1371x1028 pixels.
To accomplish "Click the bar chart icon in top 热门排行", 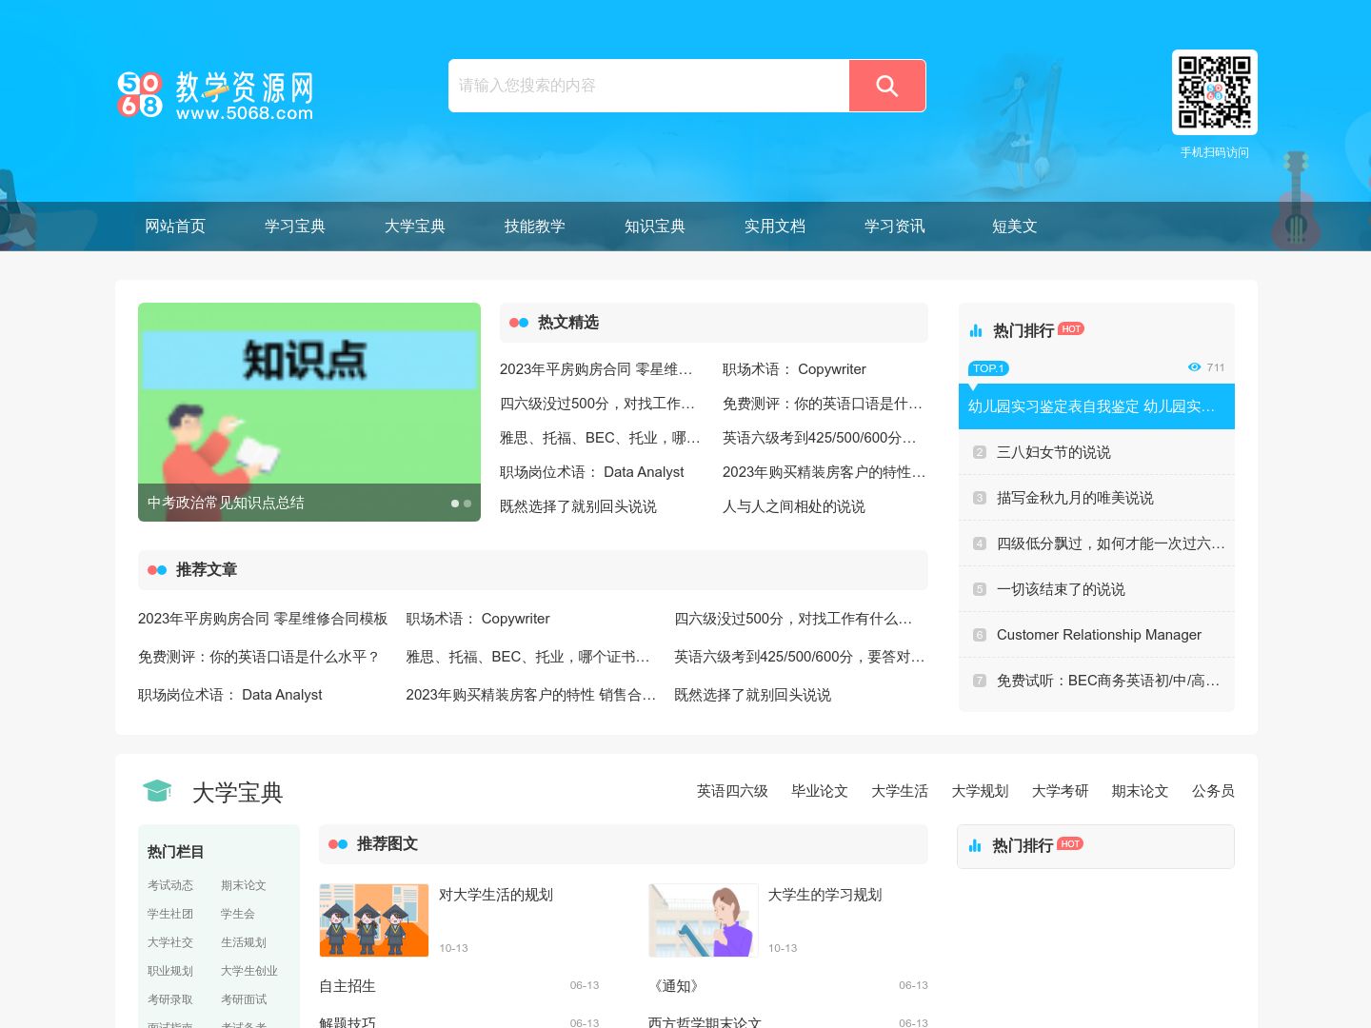I will click(x=976, y=330).
